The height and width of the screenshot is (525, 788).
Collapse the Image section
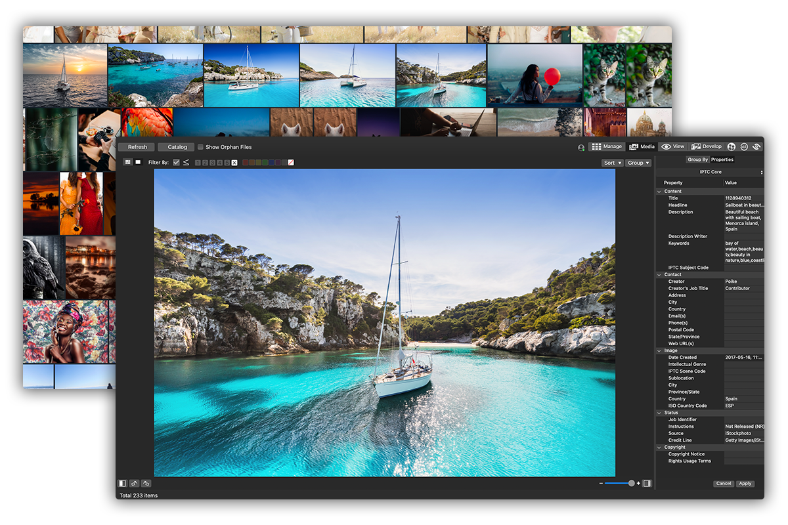pos(659,351)
